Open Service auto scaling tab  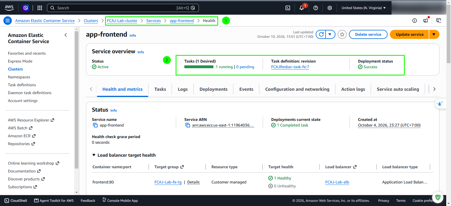398,89
